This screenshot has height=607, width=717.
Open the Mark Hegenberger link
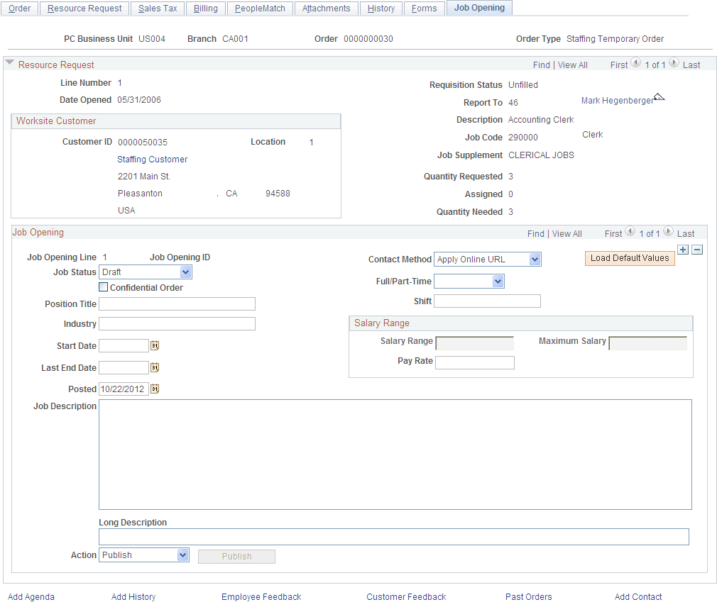(x=618, y=101)
